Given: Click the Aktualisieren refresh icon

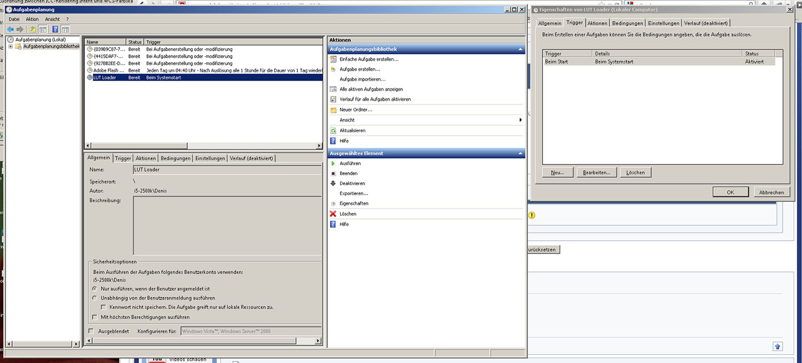Looking at the screenshot, I should coord(333,131).
